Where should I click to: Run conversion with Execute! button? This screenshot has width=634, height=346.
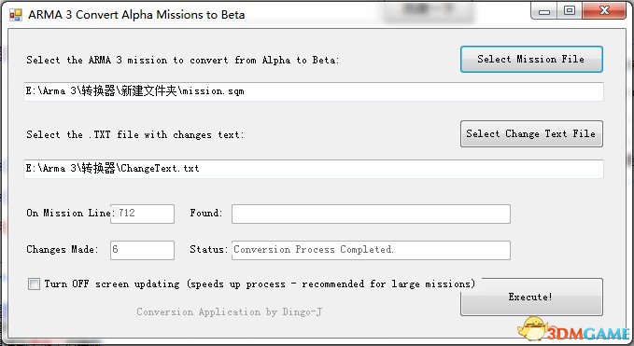tap(531, 297)
